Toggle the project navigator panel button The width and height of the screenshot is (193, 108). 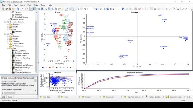point(34,9)
